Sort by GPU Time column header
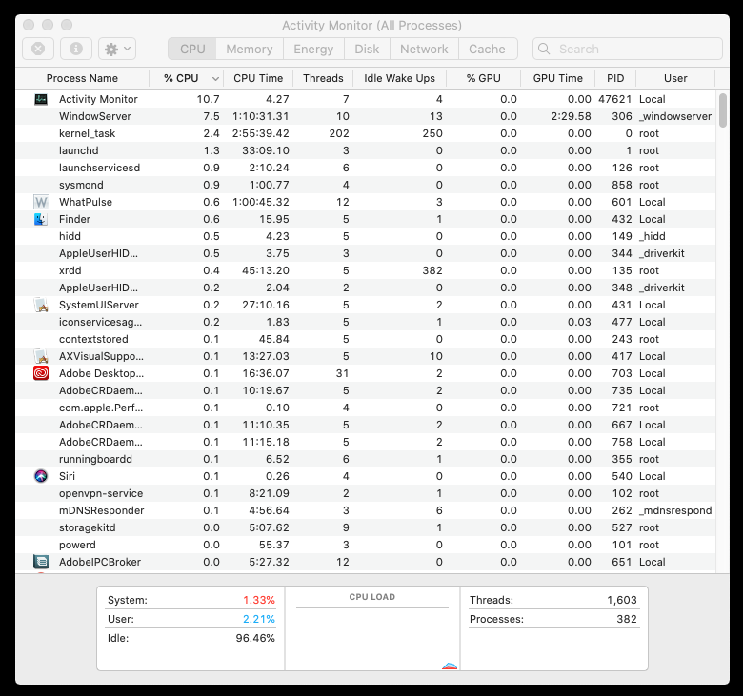Image resolution: width=743 pixels, height=696 pixels. pyautogui.click(x=557, y=78)
